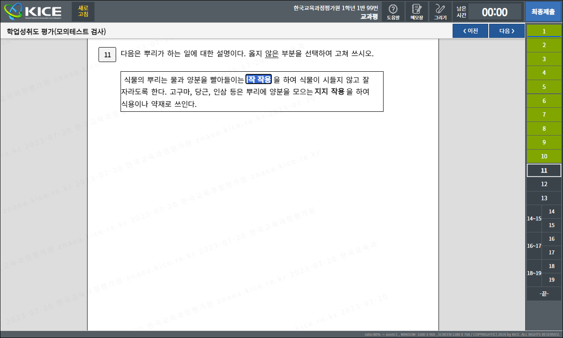Viewport: 563px width, 338px height.
Task: Click the 학업성취도 평가(모의테스트 검사) title
Action: tap(56, 32)
